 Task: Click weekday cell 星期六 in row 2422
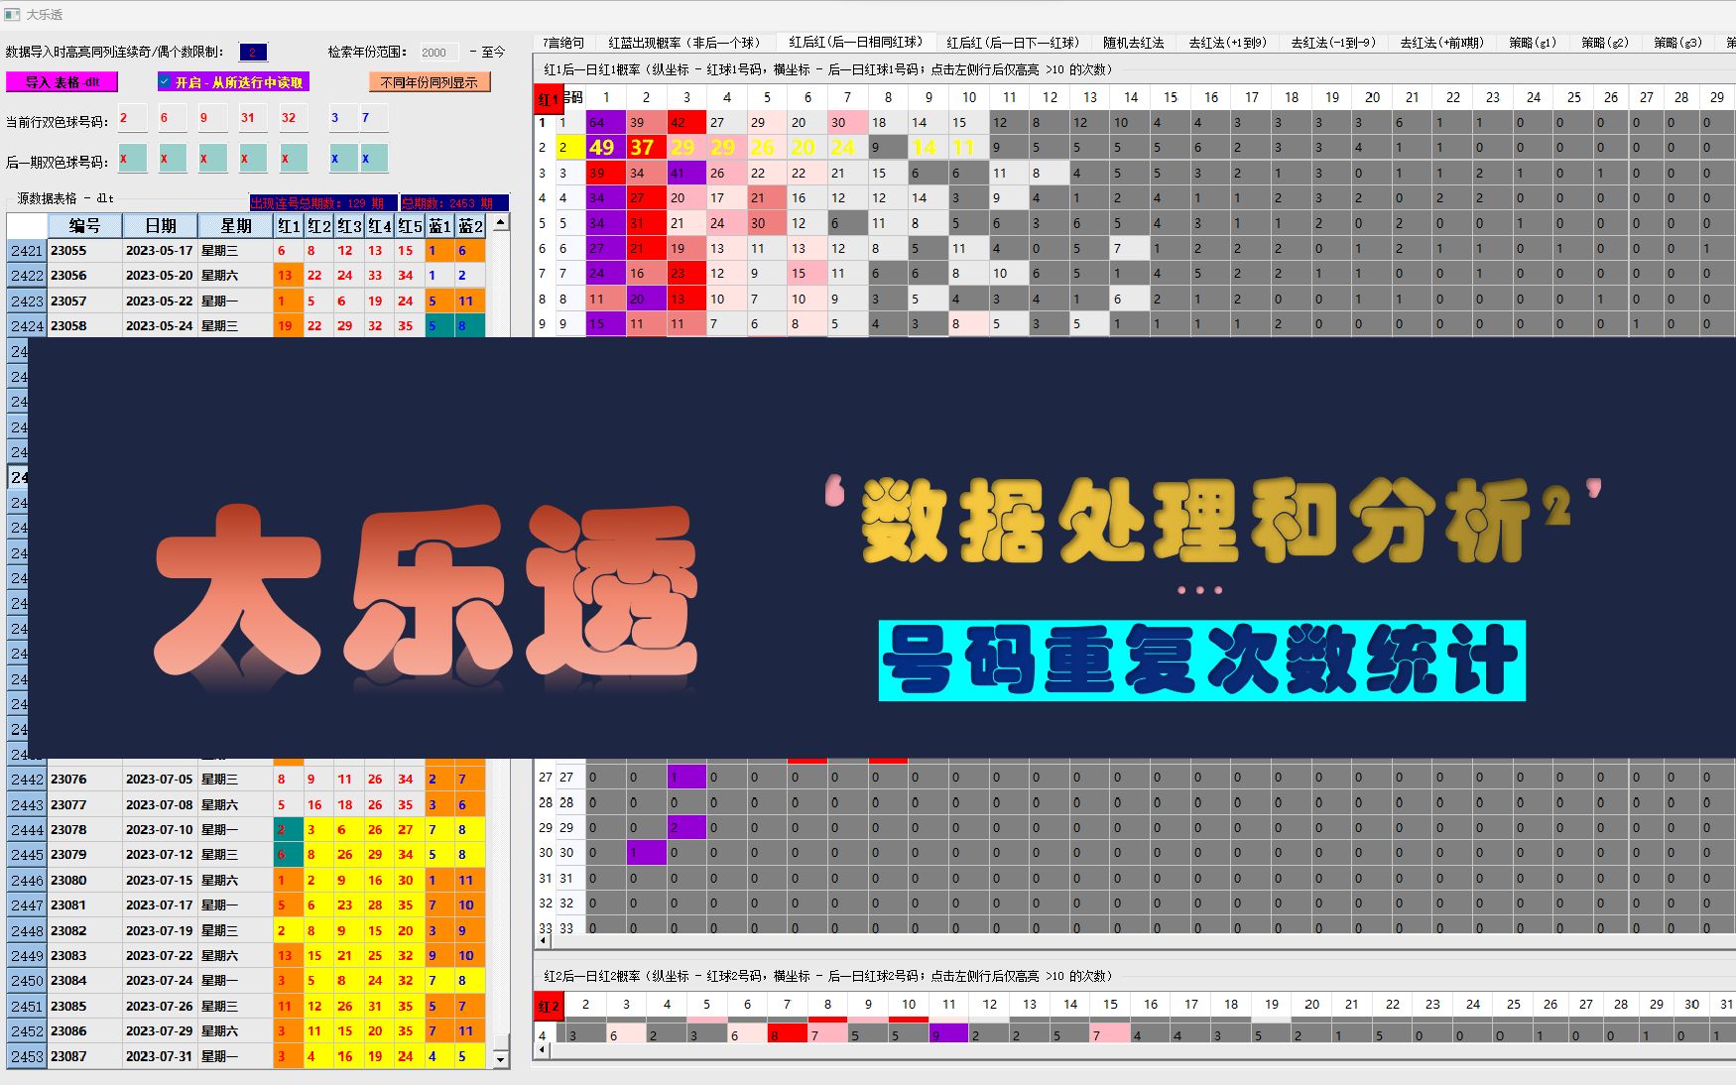click(x=236, y=276)
